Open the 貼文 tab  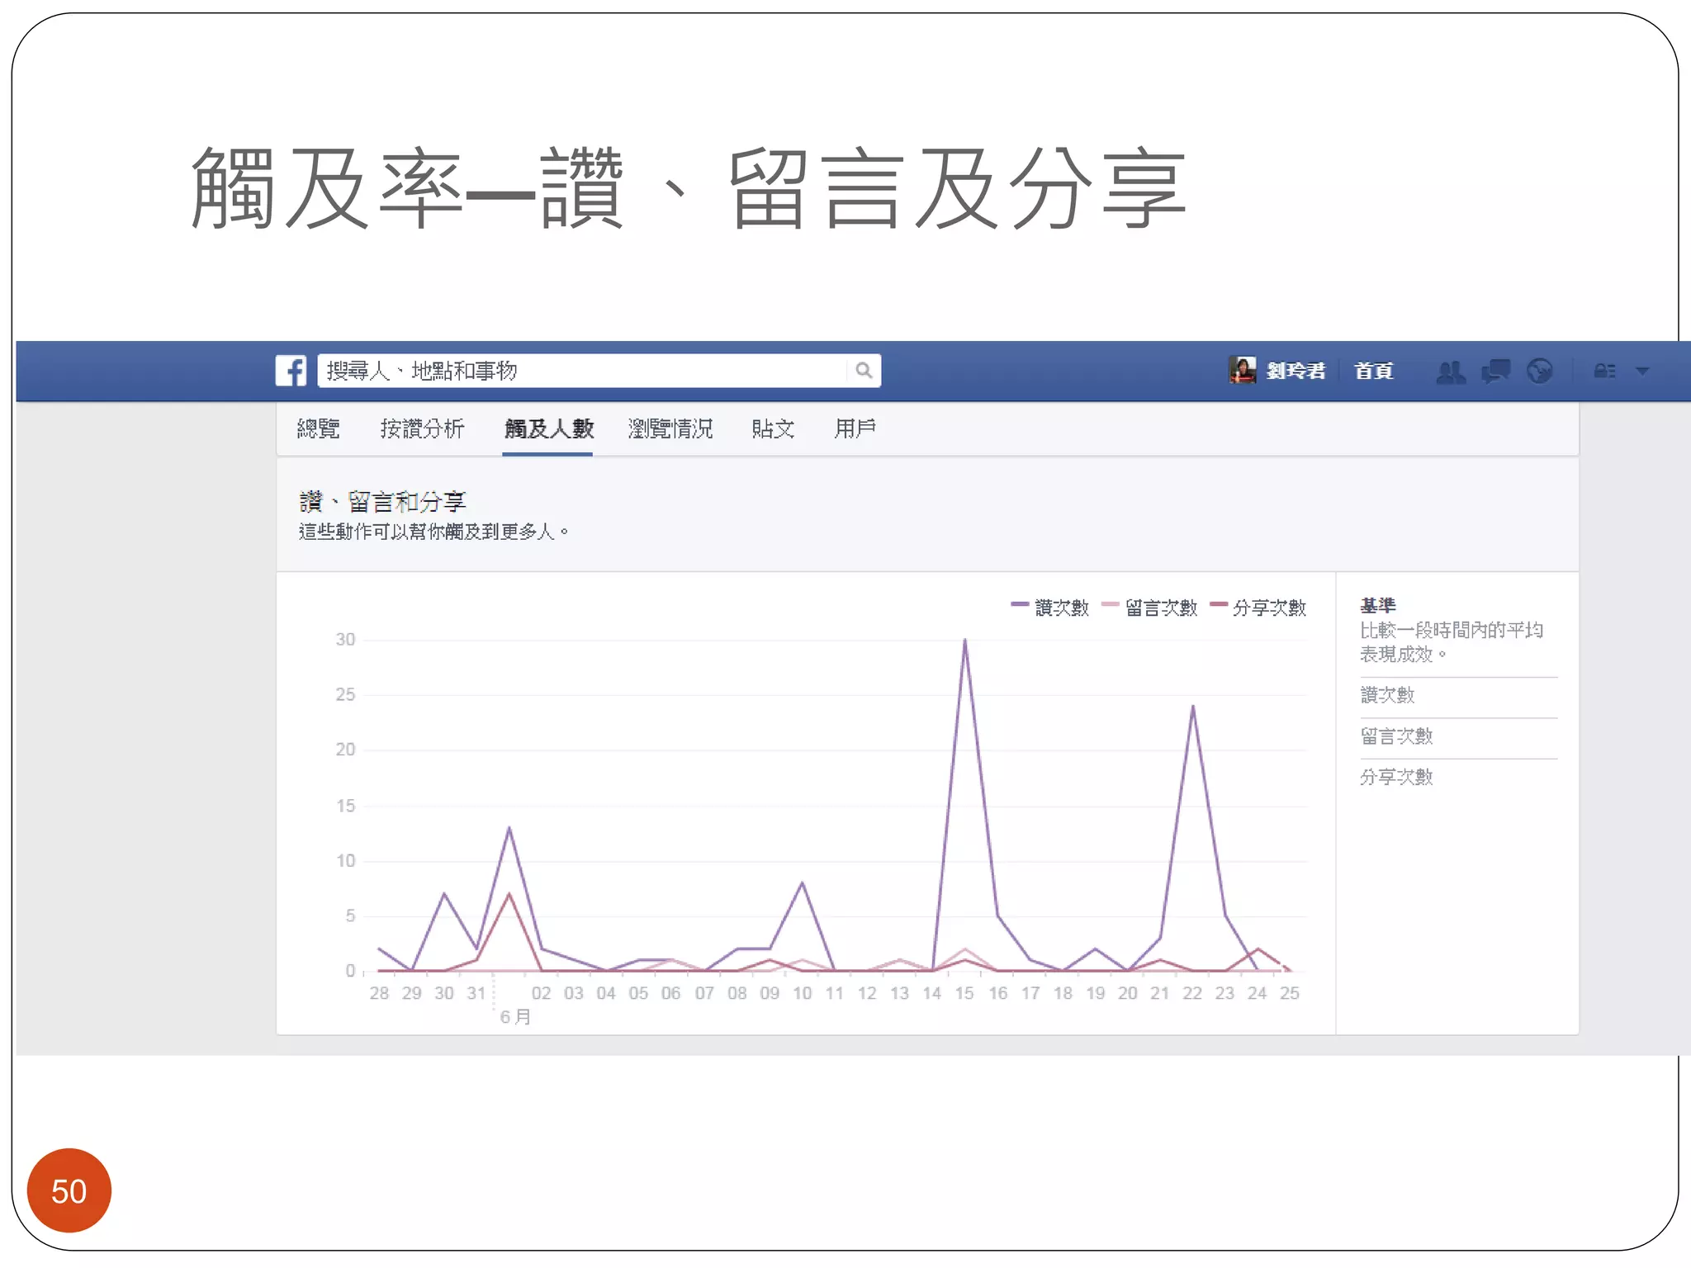(x=773, y=428)
